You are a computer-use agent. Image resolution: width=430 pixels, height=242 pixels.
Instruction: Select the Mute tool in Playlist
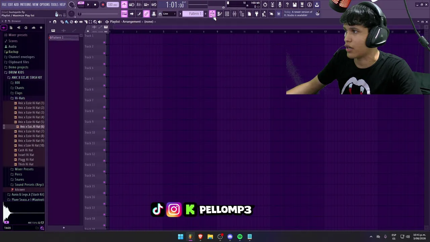click(x=76, y=22)
